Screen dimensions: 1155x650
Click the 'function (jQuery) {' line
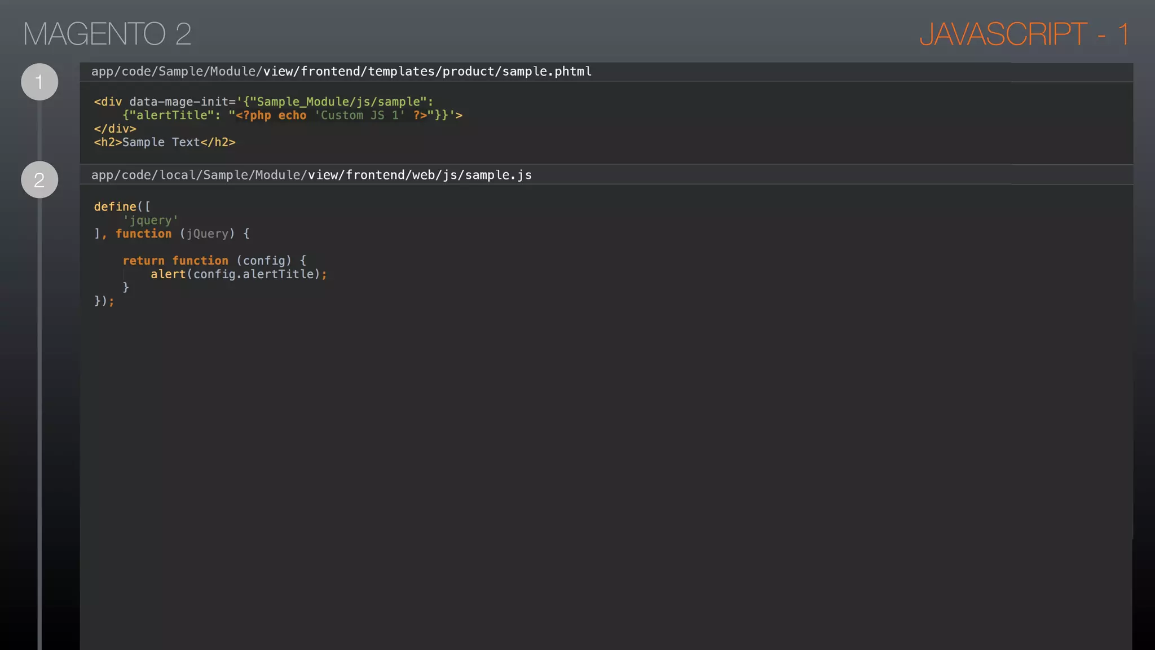pyautogui.click(x=172, y=234)
